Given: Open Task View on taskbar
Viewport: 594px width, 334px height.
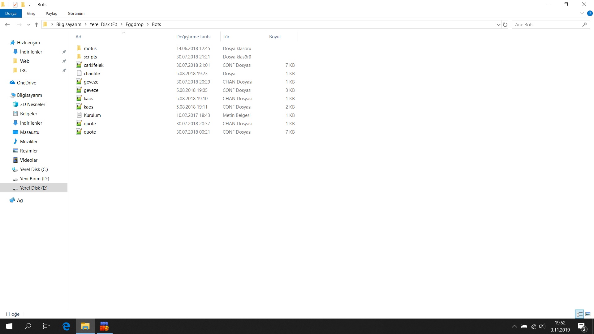Looking at the screenshot, I should (x=46, y=326).
